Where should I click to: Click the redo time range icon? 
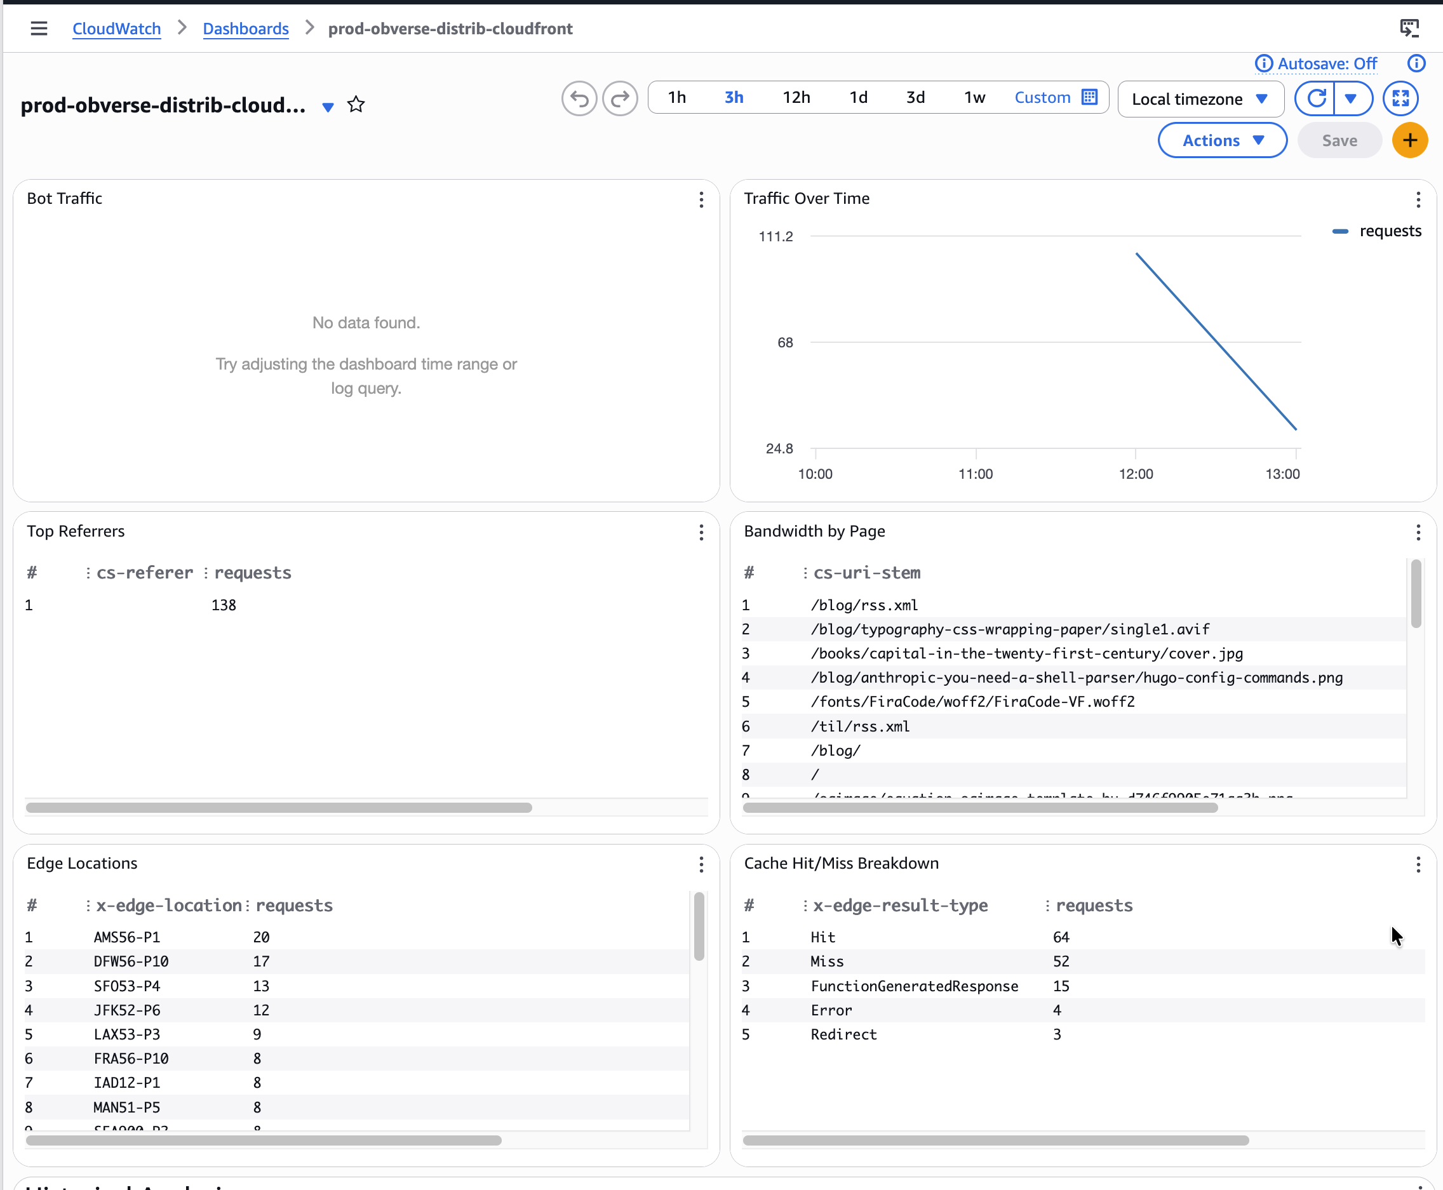coord(620,98)
